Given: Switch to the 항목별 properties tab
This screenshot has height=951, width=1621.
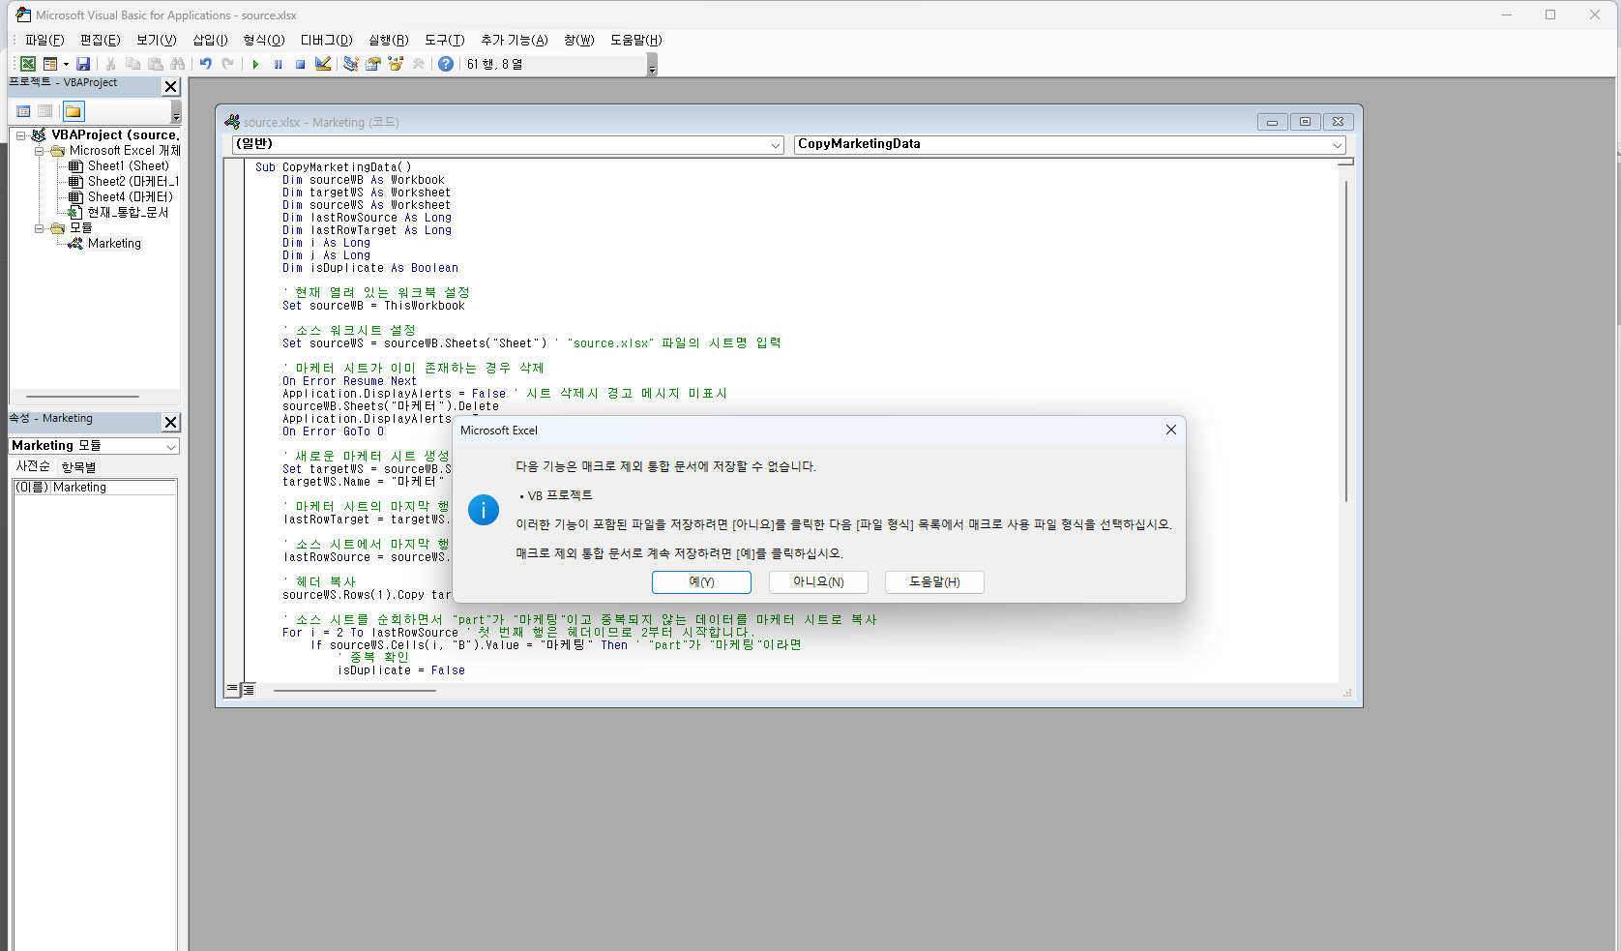Looking at the screenshot, I should click(x=78, y=466).
